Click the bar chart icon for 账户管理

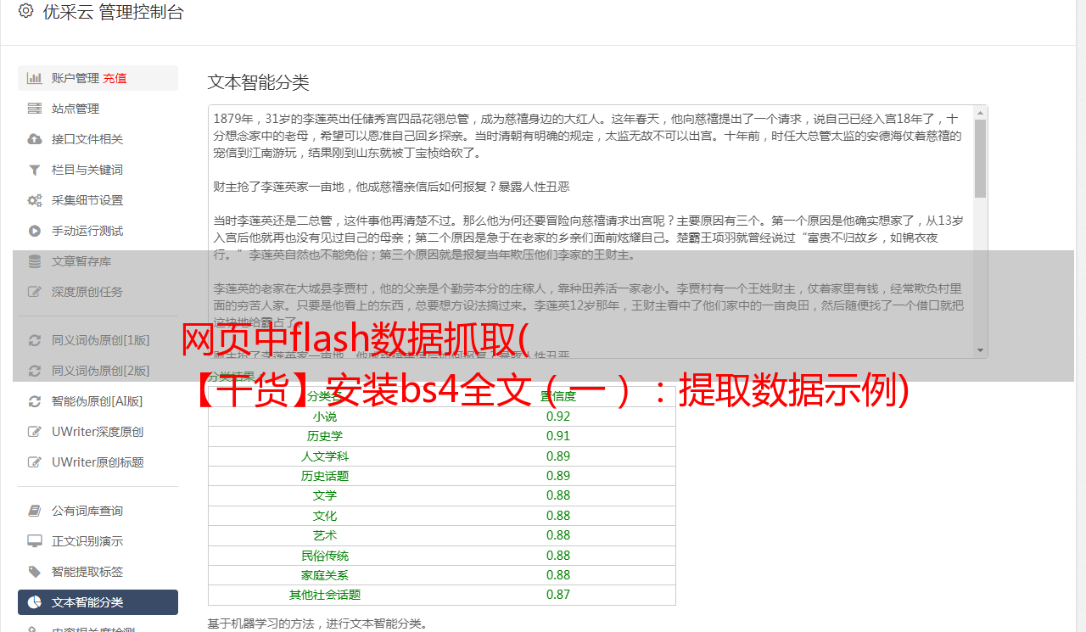click(x=35, y=78)
